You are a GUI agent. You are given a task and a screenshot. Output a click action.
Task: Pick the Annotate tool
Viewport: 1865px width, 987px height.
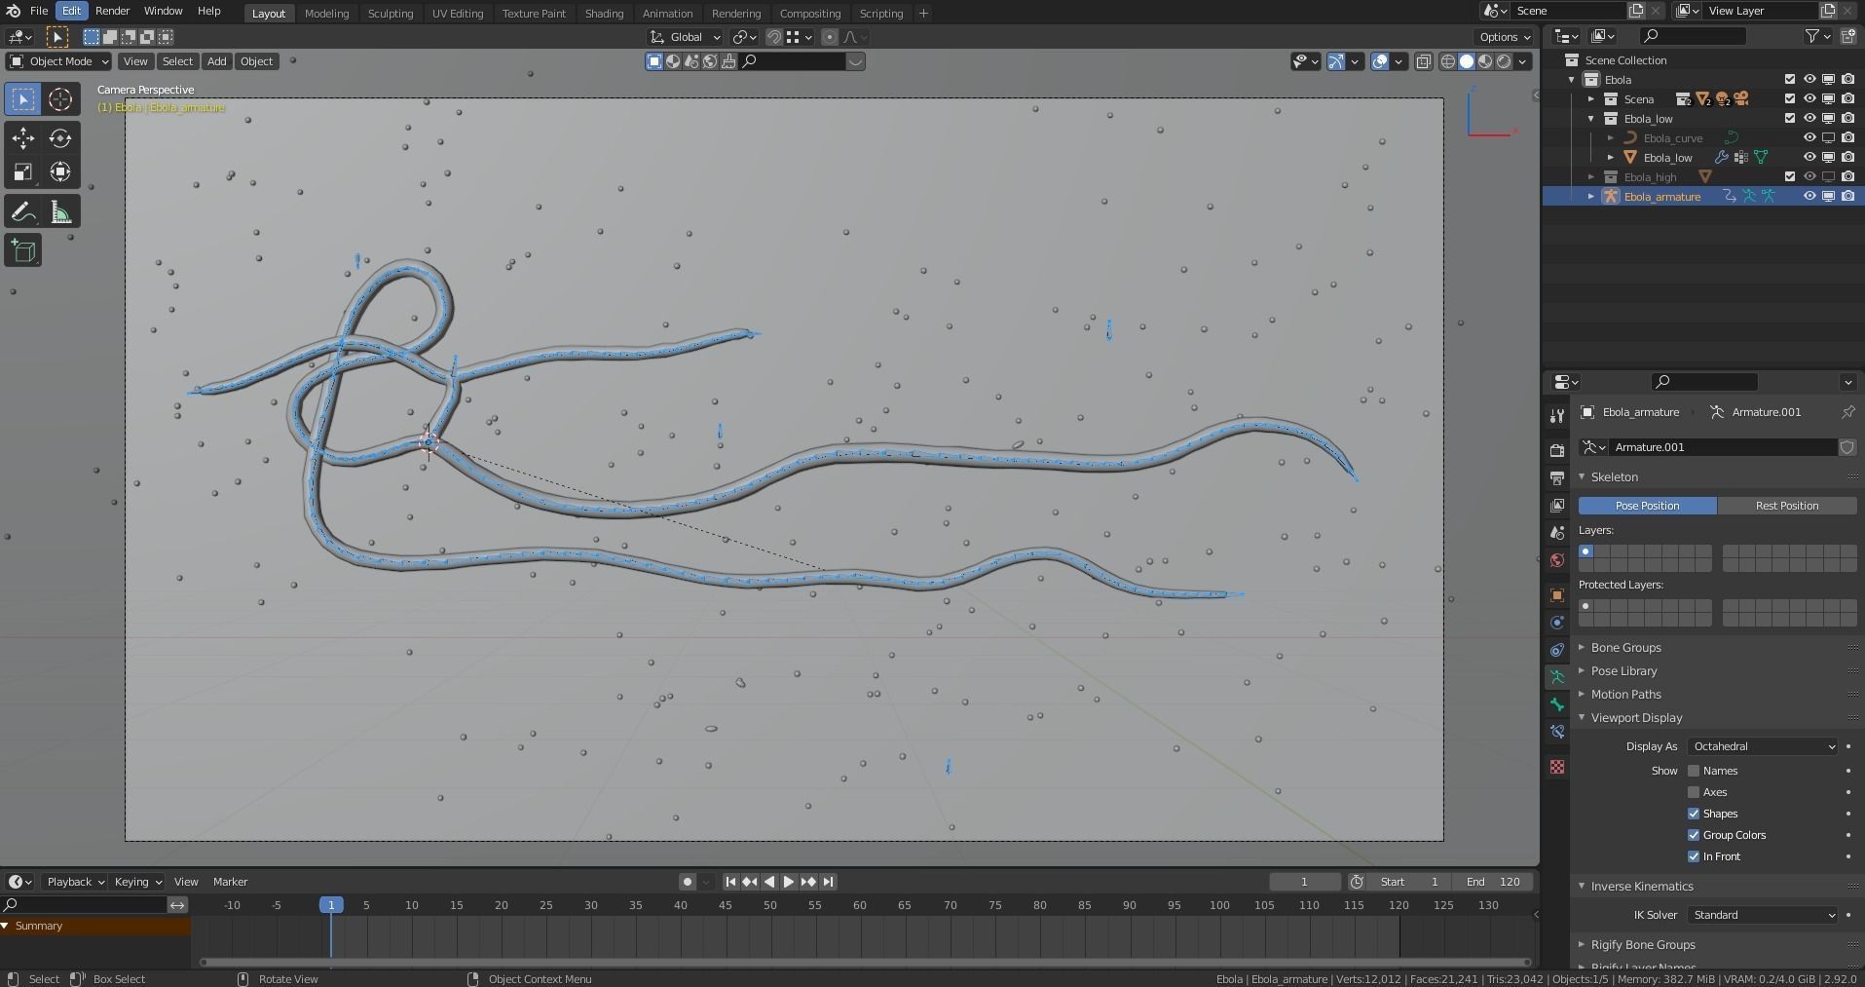(x=23, y=212)
